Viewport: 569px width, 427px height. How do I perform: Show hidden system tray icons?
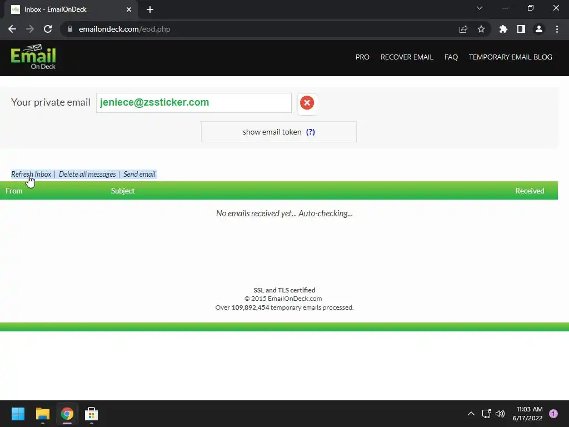pyautogui.click(x=471, y=414)
